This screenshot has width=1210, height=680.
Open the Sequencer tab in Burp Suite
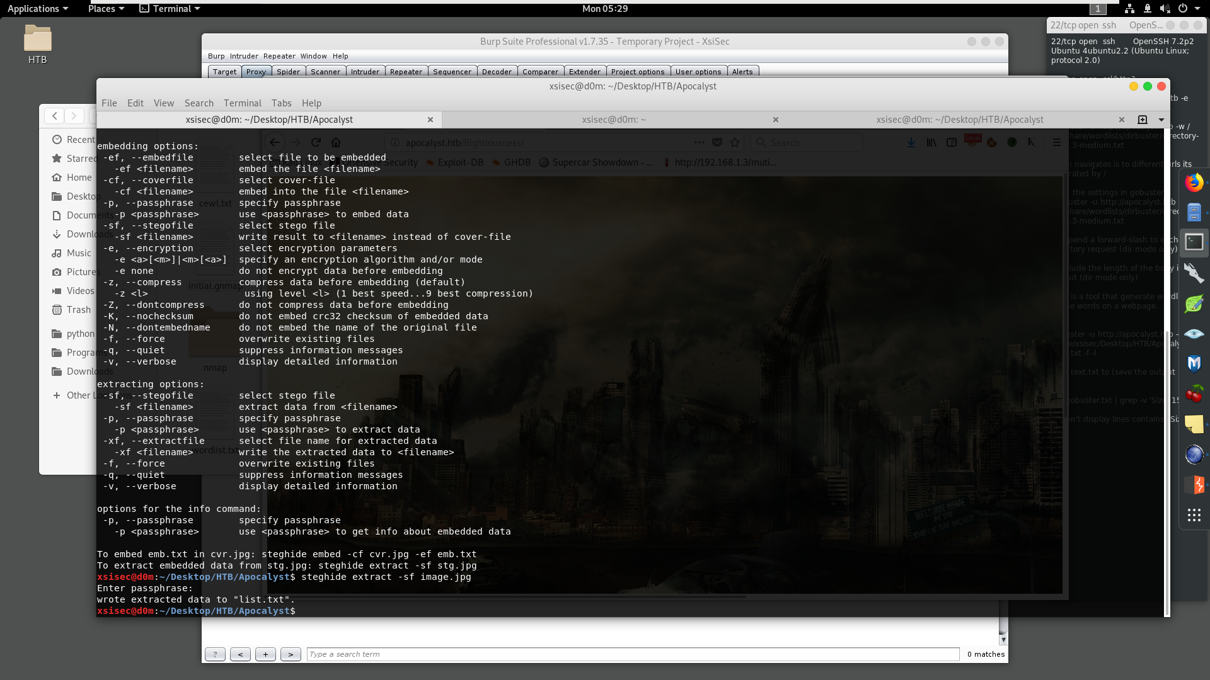pos(452,72)
